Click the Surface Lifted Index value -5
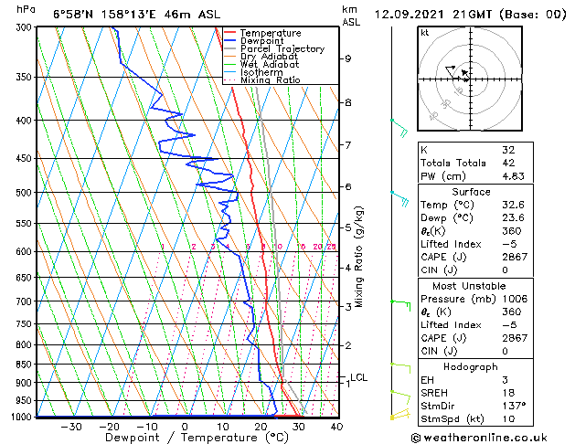 pos(509,244)
